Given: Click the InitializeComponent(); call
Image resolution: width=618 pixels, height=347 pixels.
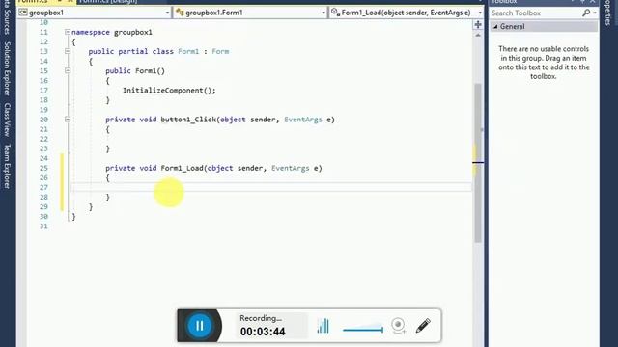Looking at the screenshot, I should (x=169, y=91).
